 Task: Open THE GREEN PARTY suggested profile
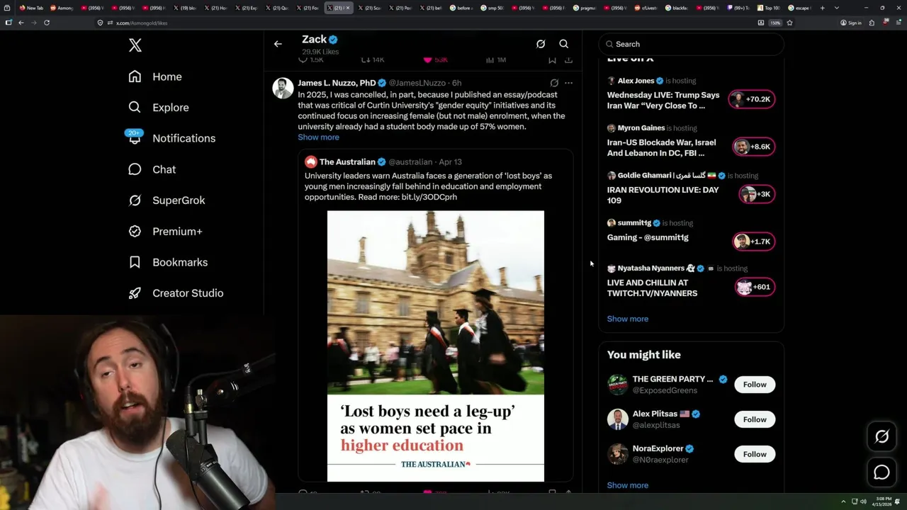point(672,379)
